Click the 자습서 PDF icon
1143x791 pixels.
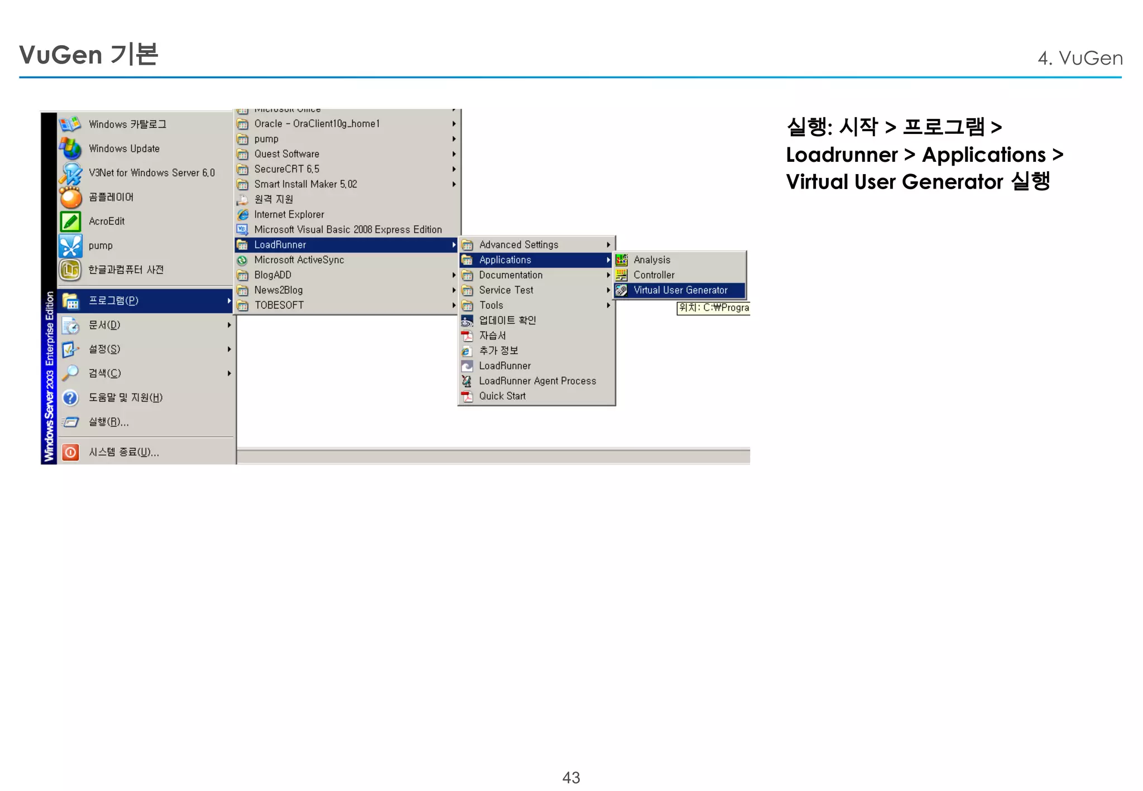click(x=467, y=336)
